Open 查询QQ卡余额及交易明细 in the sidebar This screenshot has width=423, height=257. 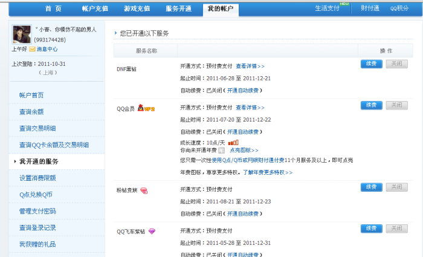click(54, 145)
